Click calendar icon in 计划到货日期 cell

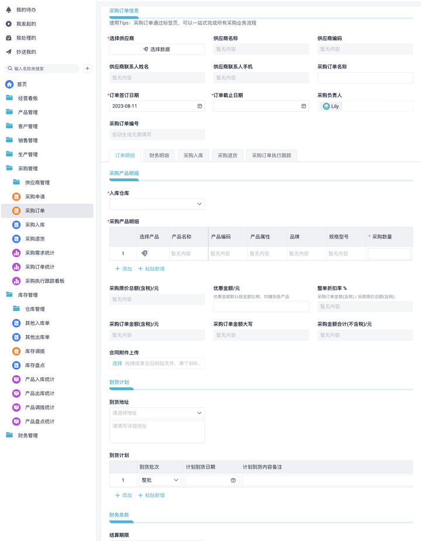[233, 480]
